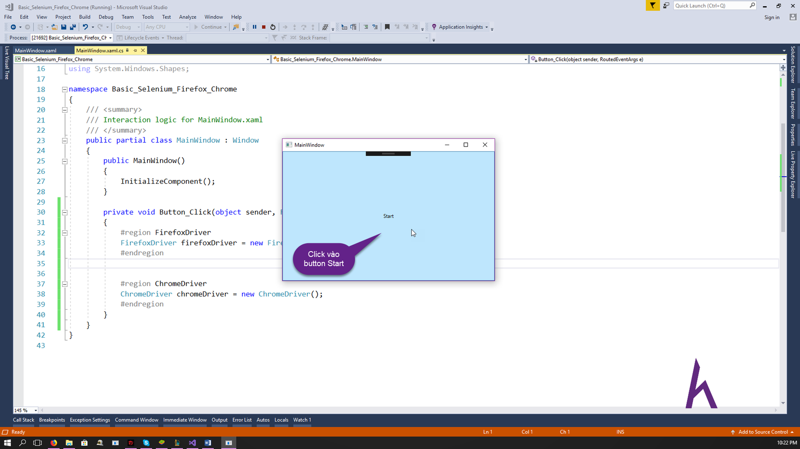Click the Start button in MainWindow
800x449 pixels.
(388, 216)
